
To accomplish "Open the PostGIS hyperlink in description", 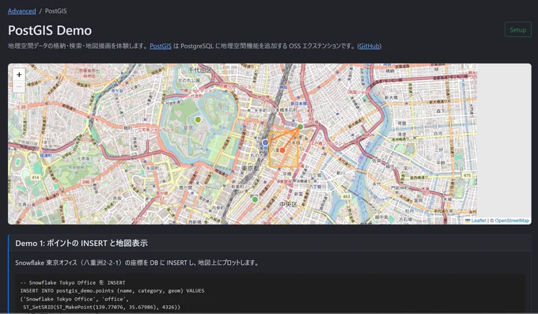I will point(161,46).
